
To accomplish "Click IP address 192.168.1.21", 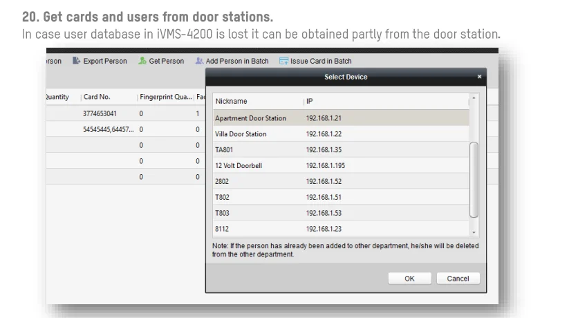I will pyautogui.click(x=324, y=118).
